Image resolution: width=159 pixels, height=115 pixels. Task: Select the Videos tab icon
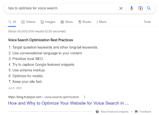tap(23, 22)
